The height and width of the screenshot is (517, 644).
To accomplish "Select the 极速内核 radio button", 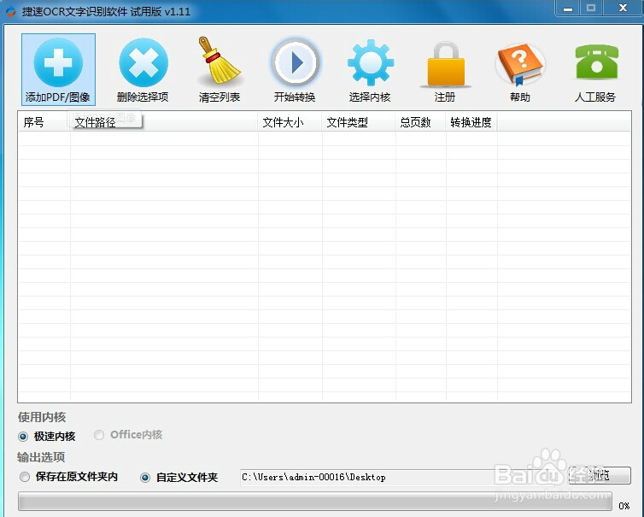I will click(23, 437).
